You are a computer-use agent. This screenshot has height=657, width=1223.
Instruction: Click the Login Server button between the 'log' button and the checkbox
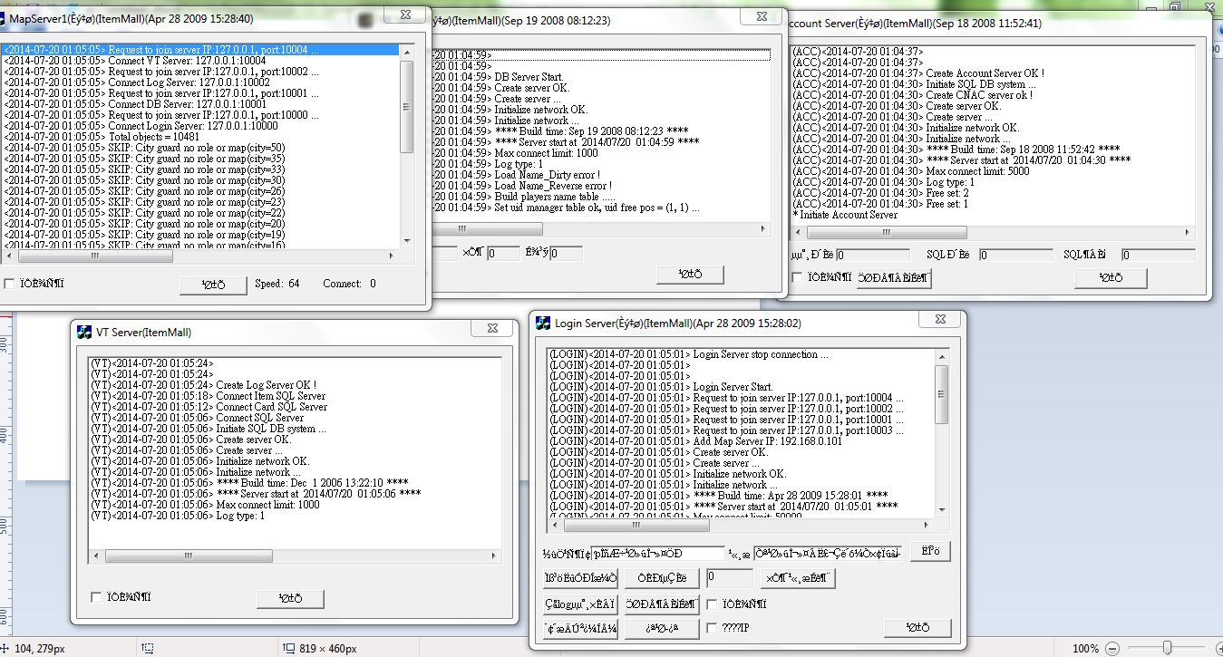click(661, 604)
